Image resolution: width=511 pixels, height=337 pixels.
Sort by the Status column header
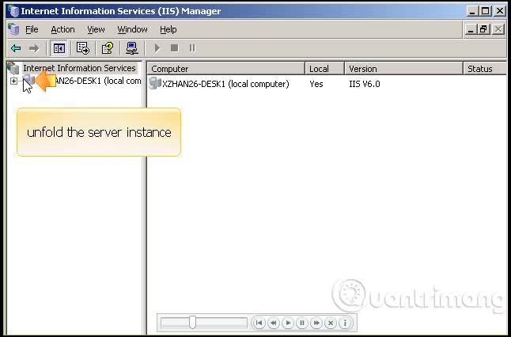tap(485, 69)
